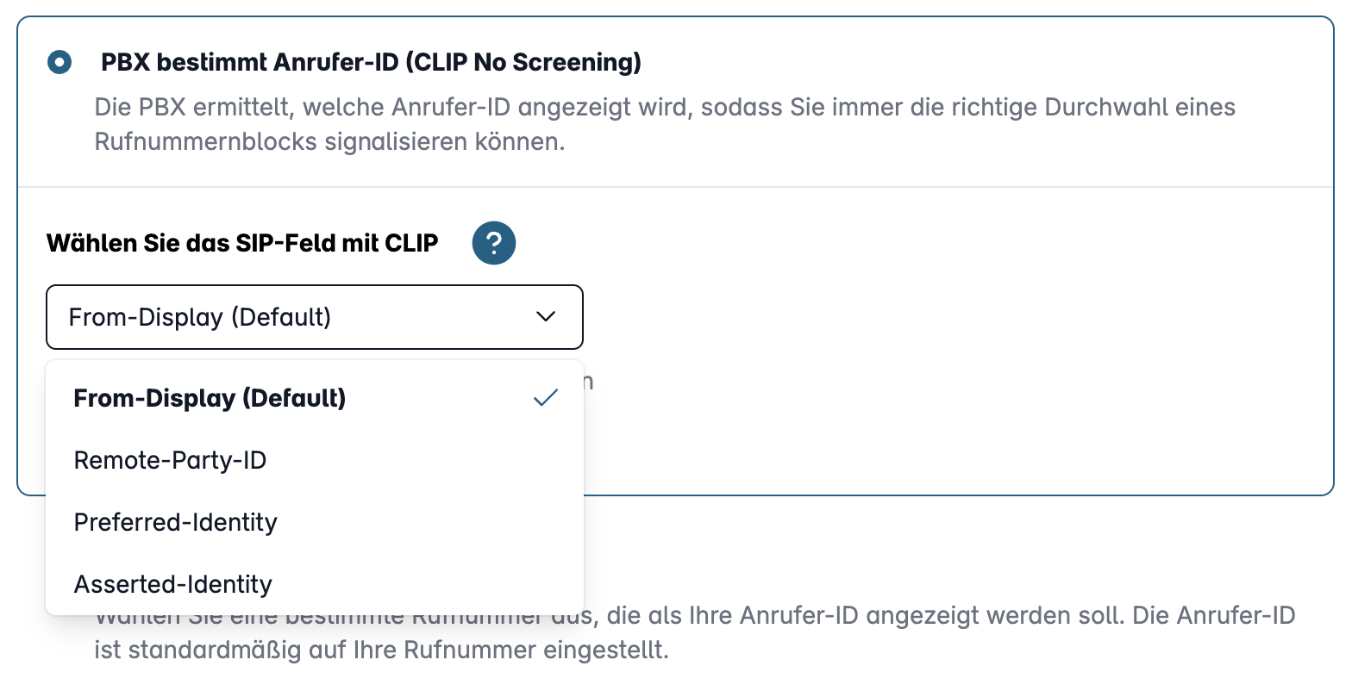Choose From-Display (Default) in the list
Viewport: 1352px width, 691px height.
pyautogui.click(x=315, y=398)
